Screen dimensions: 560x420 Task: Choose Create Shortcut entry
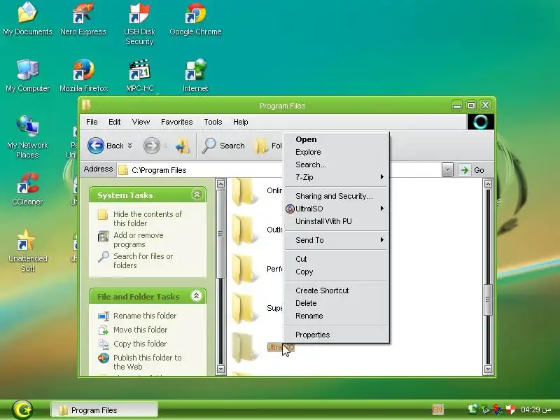click(x=337, y=290)
